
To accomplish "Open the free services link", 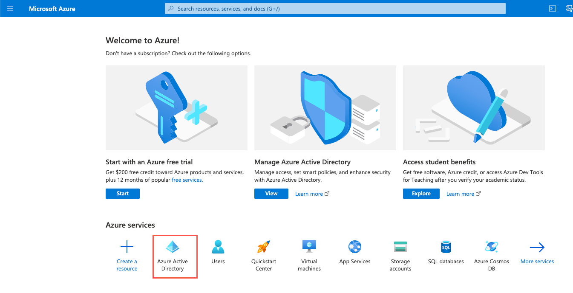I will (187, 180).
